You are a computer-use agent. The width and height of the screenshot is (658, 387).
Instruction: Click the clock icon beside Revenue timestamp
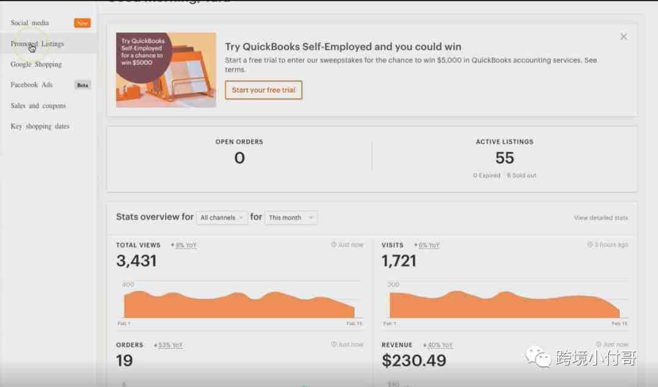pos(599,344)
